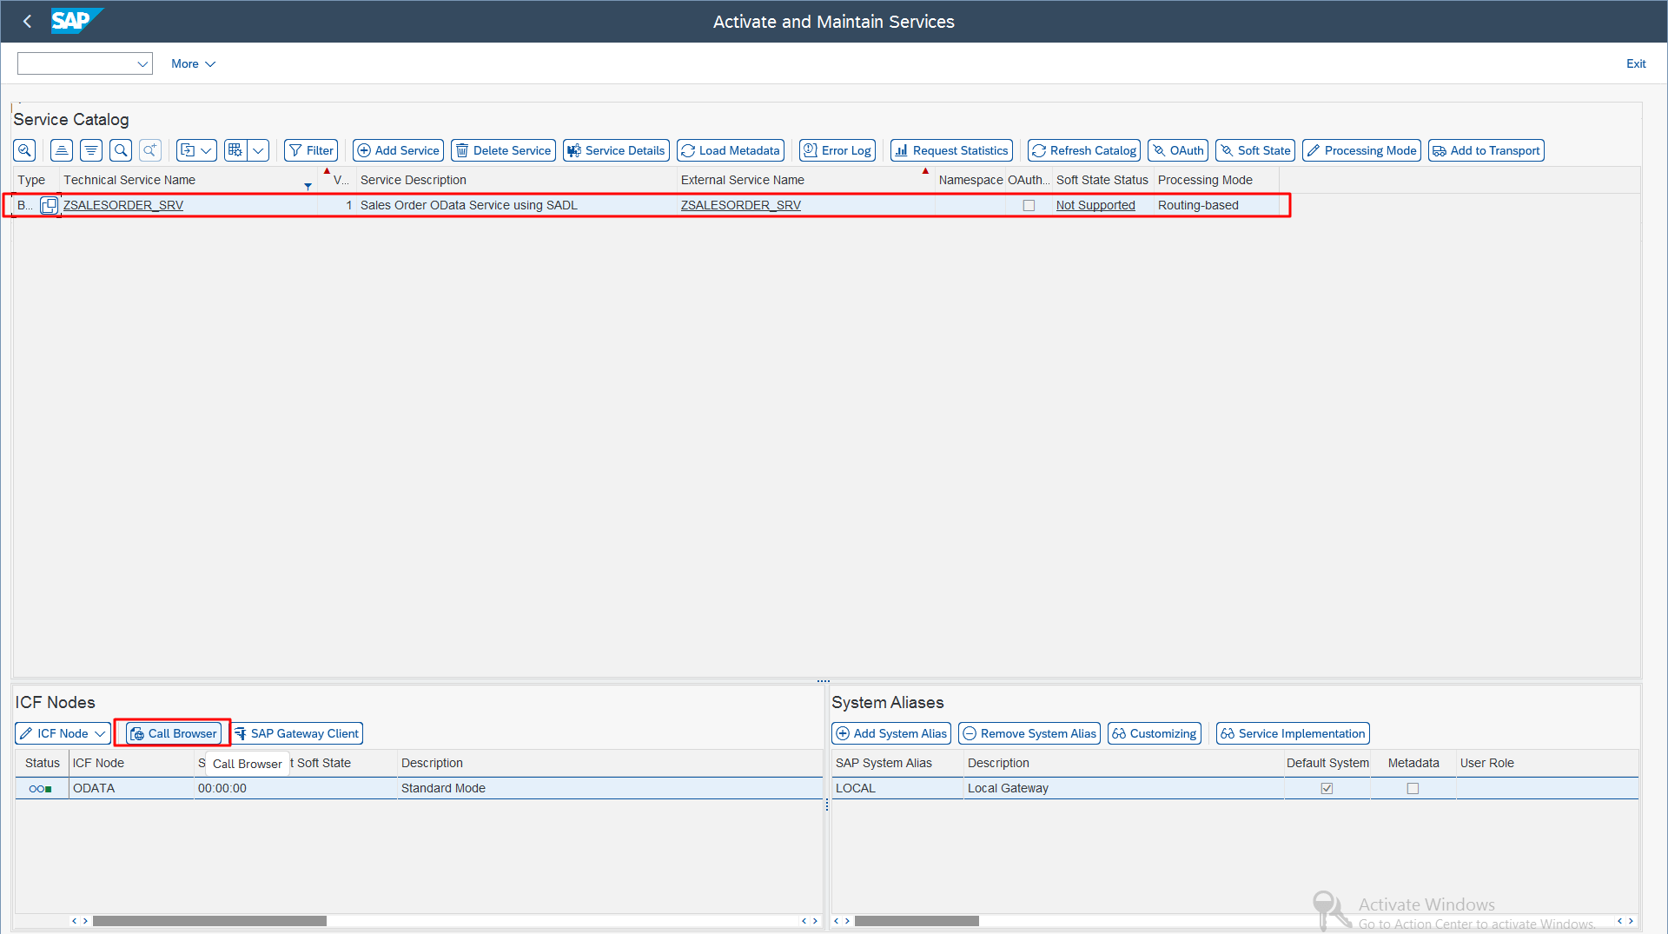Open Service Details
The image size is (1668, 934).
[x=616, y=150]
